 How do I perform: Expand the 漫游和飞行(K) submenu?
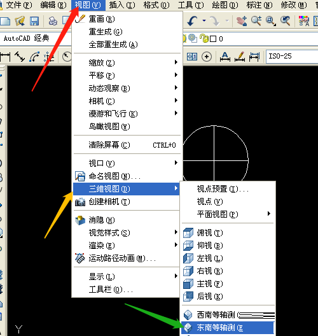click(x=127, y=113)
